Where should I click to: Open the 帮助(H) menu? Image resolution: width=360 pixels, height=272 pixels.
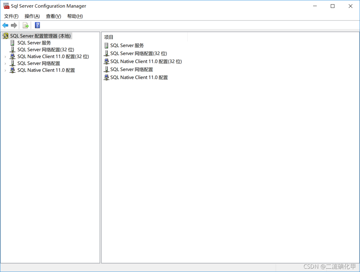click(75, 16)
